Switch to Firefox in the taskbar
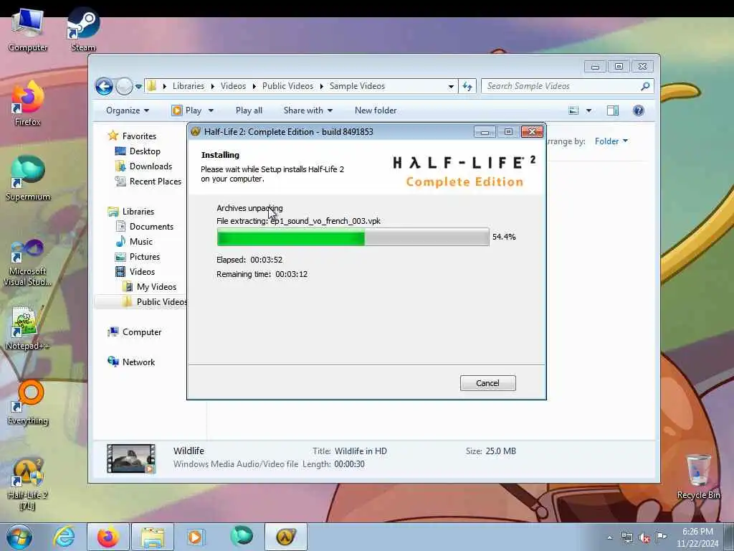Screen dimensions: 734x551 [108, 537]
